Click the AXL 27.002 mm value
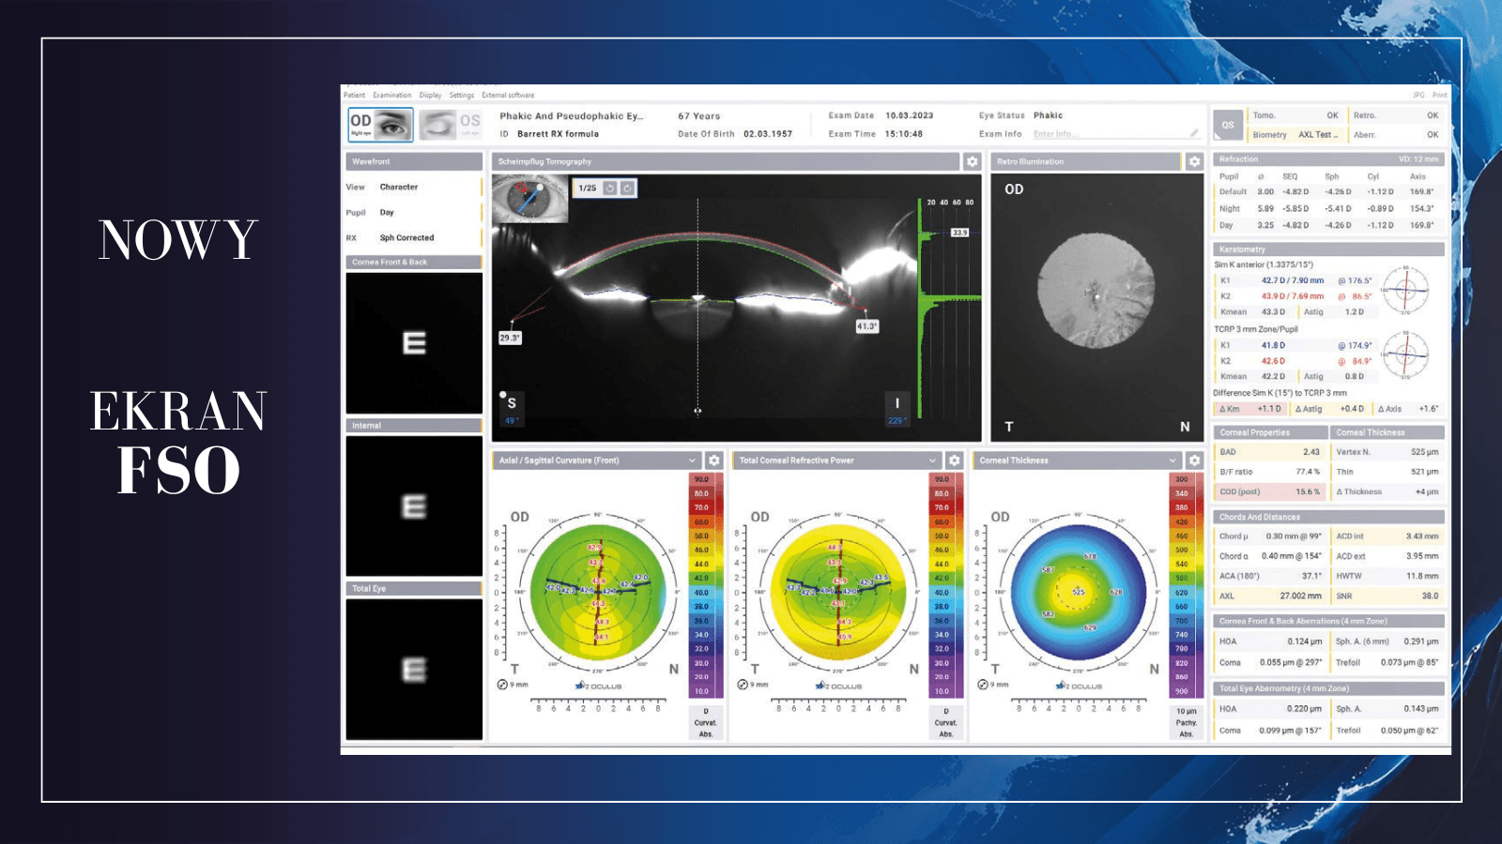The image size is (1502, 844). (x=1300, y=595)
